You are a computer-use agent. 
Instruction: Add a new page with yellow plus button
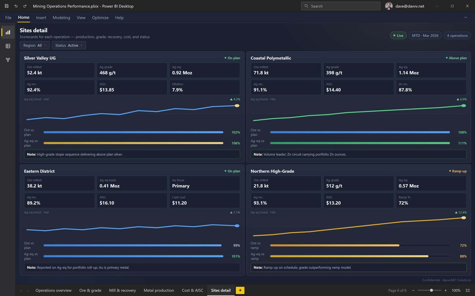240,290
